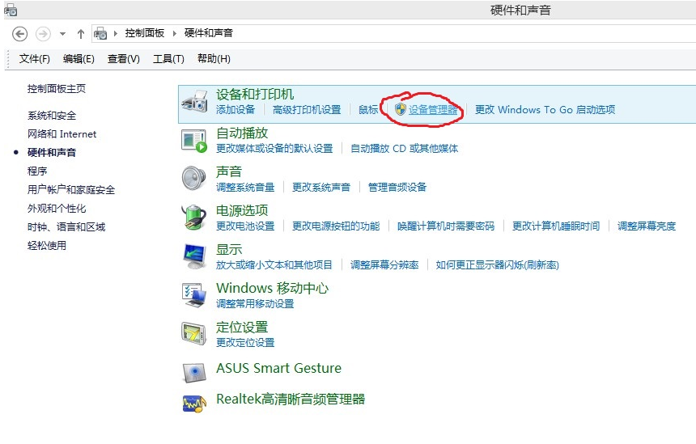696x444 pixels.
Task: Click the Sound speaker icon
Action: 194,178
